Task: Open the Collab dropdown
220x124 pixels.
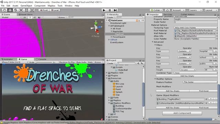Action: [156, 10]
